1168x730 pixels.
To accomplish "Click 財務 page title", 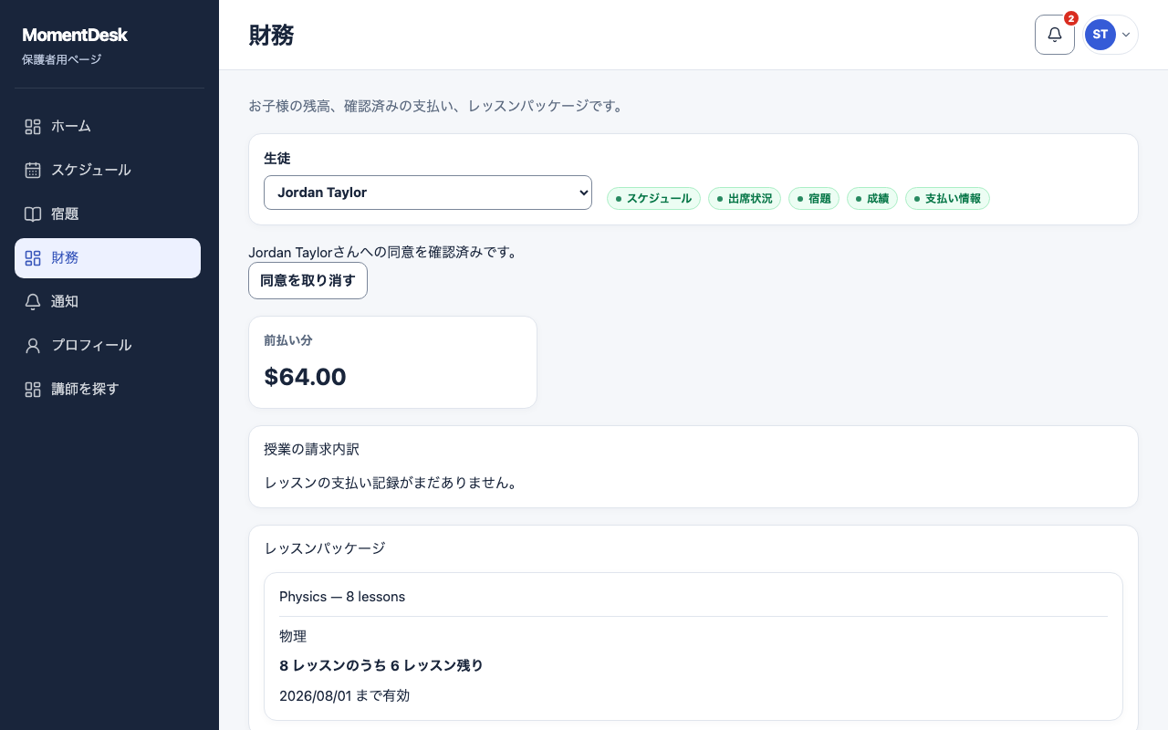I will tap(271, 36).
